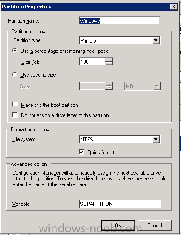
Task: Check Do not assign a drive letter
Action: click(x=15, y=115)
